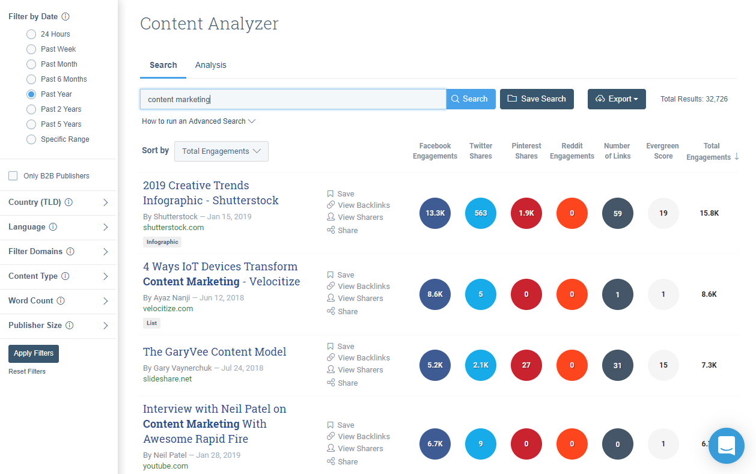Switch to the Analysis tab
756x474 pixels.
[x=210, y=65]
